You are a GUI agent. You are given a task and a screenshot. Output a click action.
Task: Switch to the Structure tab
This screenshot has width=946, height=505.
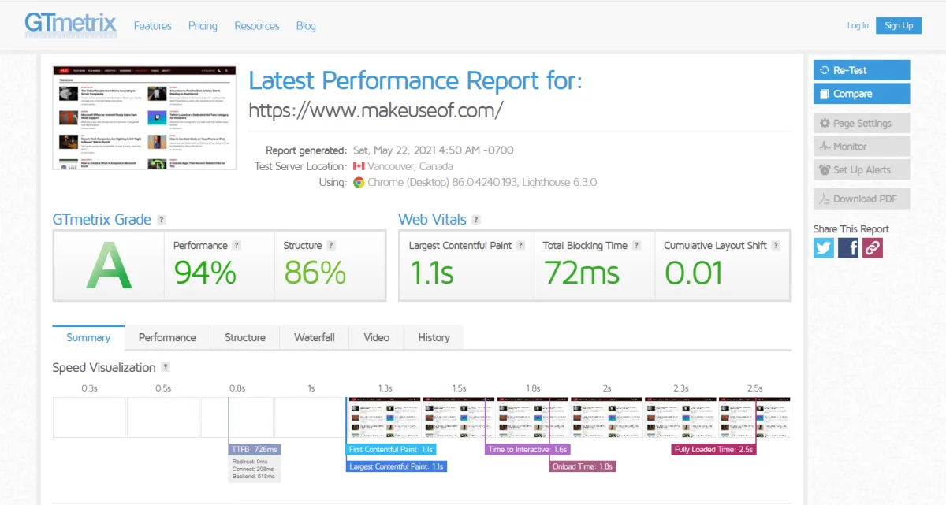pos(245,337)
